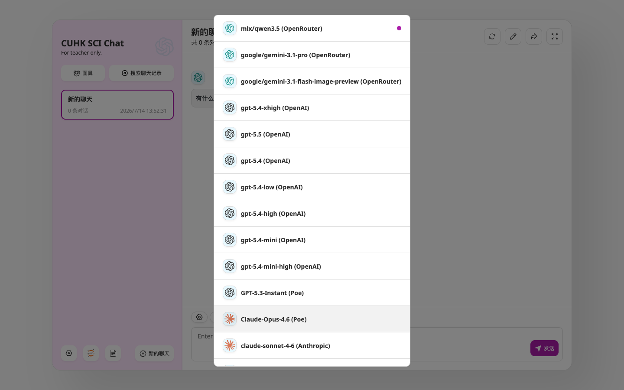Select Claude-Opus-4.6 (Poe) model
Screen dimensions: 624x390
[312, 319]
